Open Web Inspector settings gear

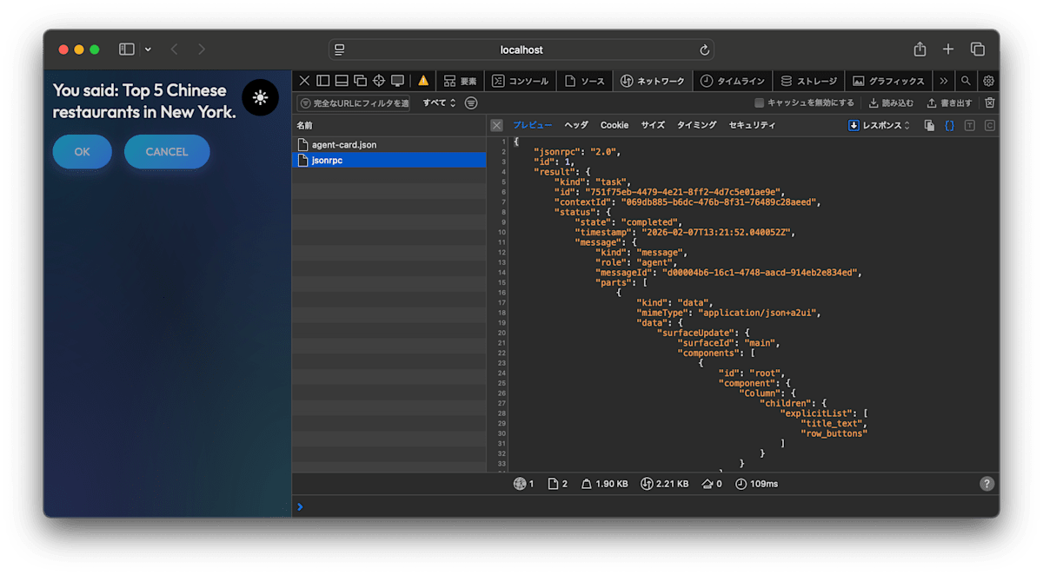[x=988, y=81]
